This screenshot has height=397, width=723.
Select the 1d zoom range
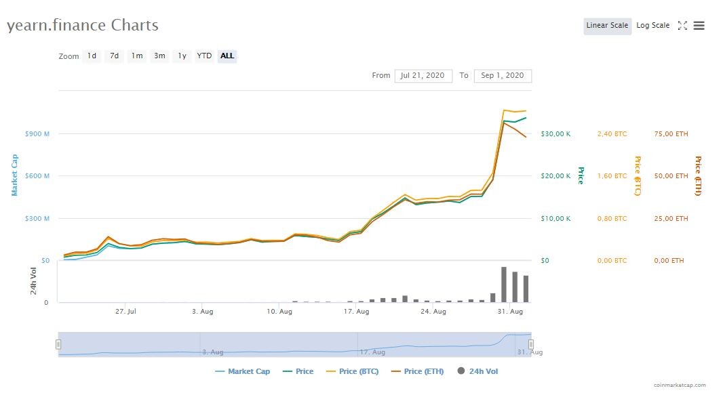tap(92, 56)
